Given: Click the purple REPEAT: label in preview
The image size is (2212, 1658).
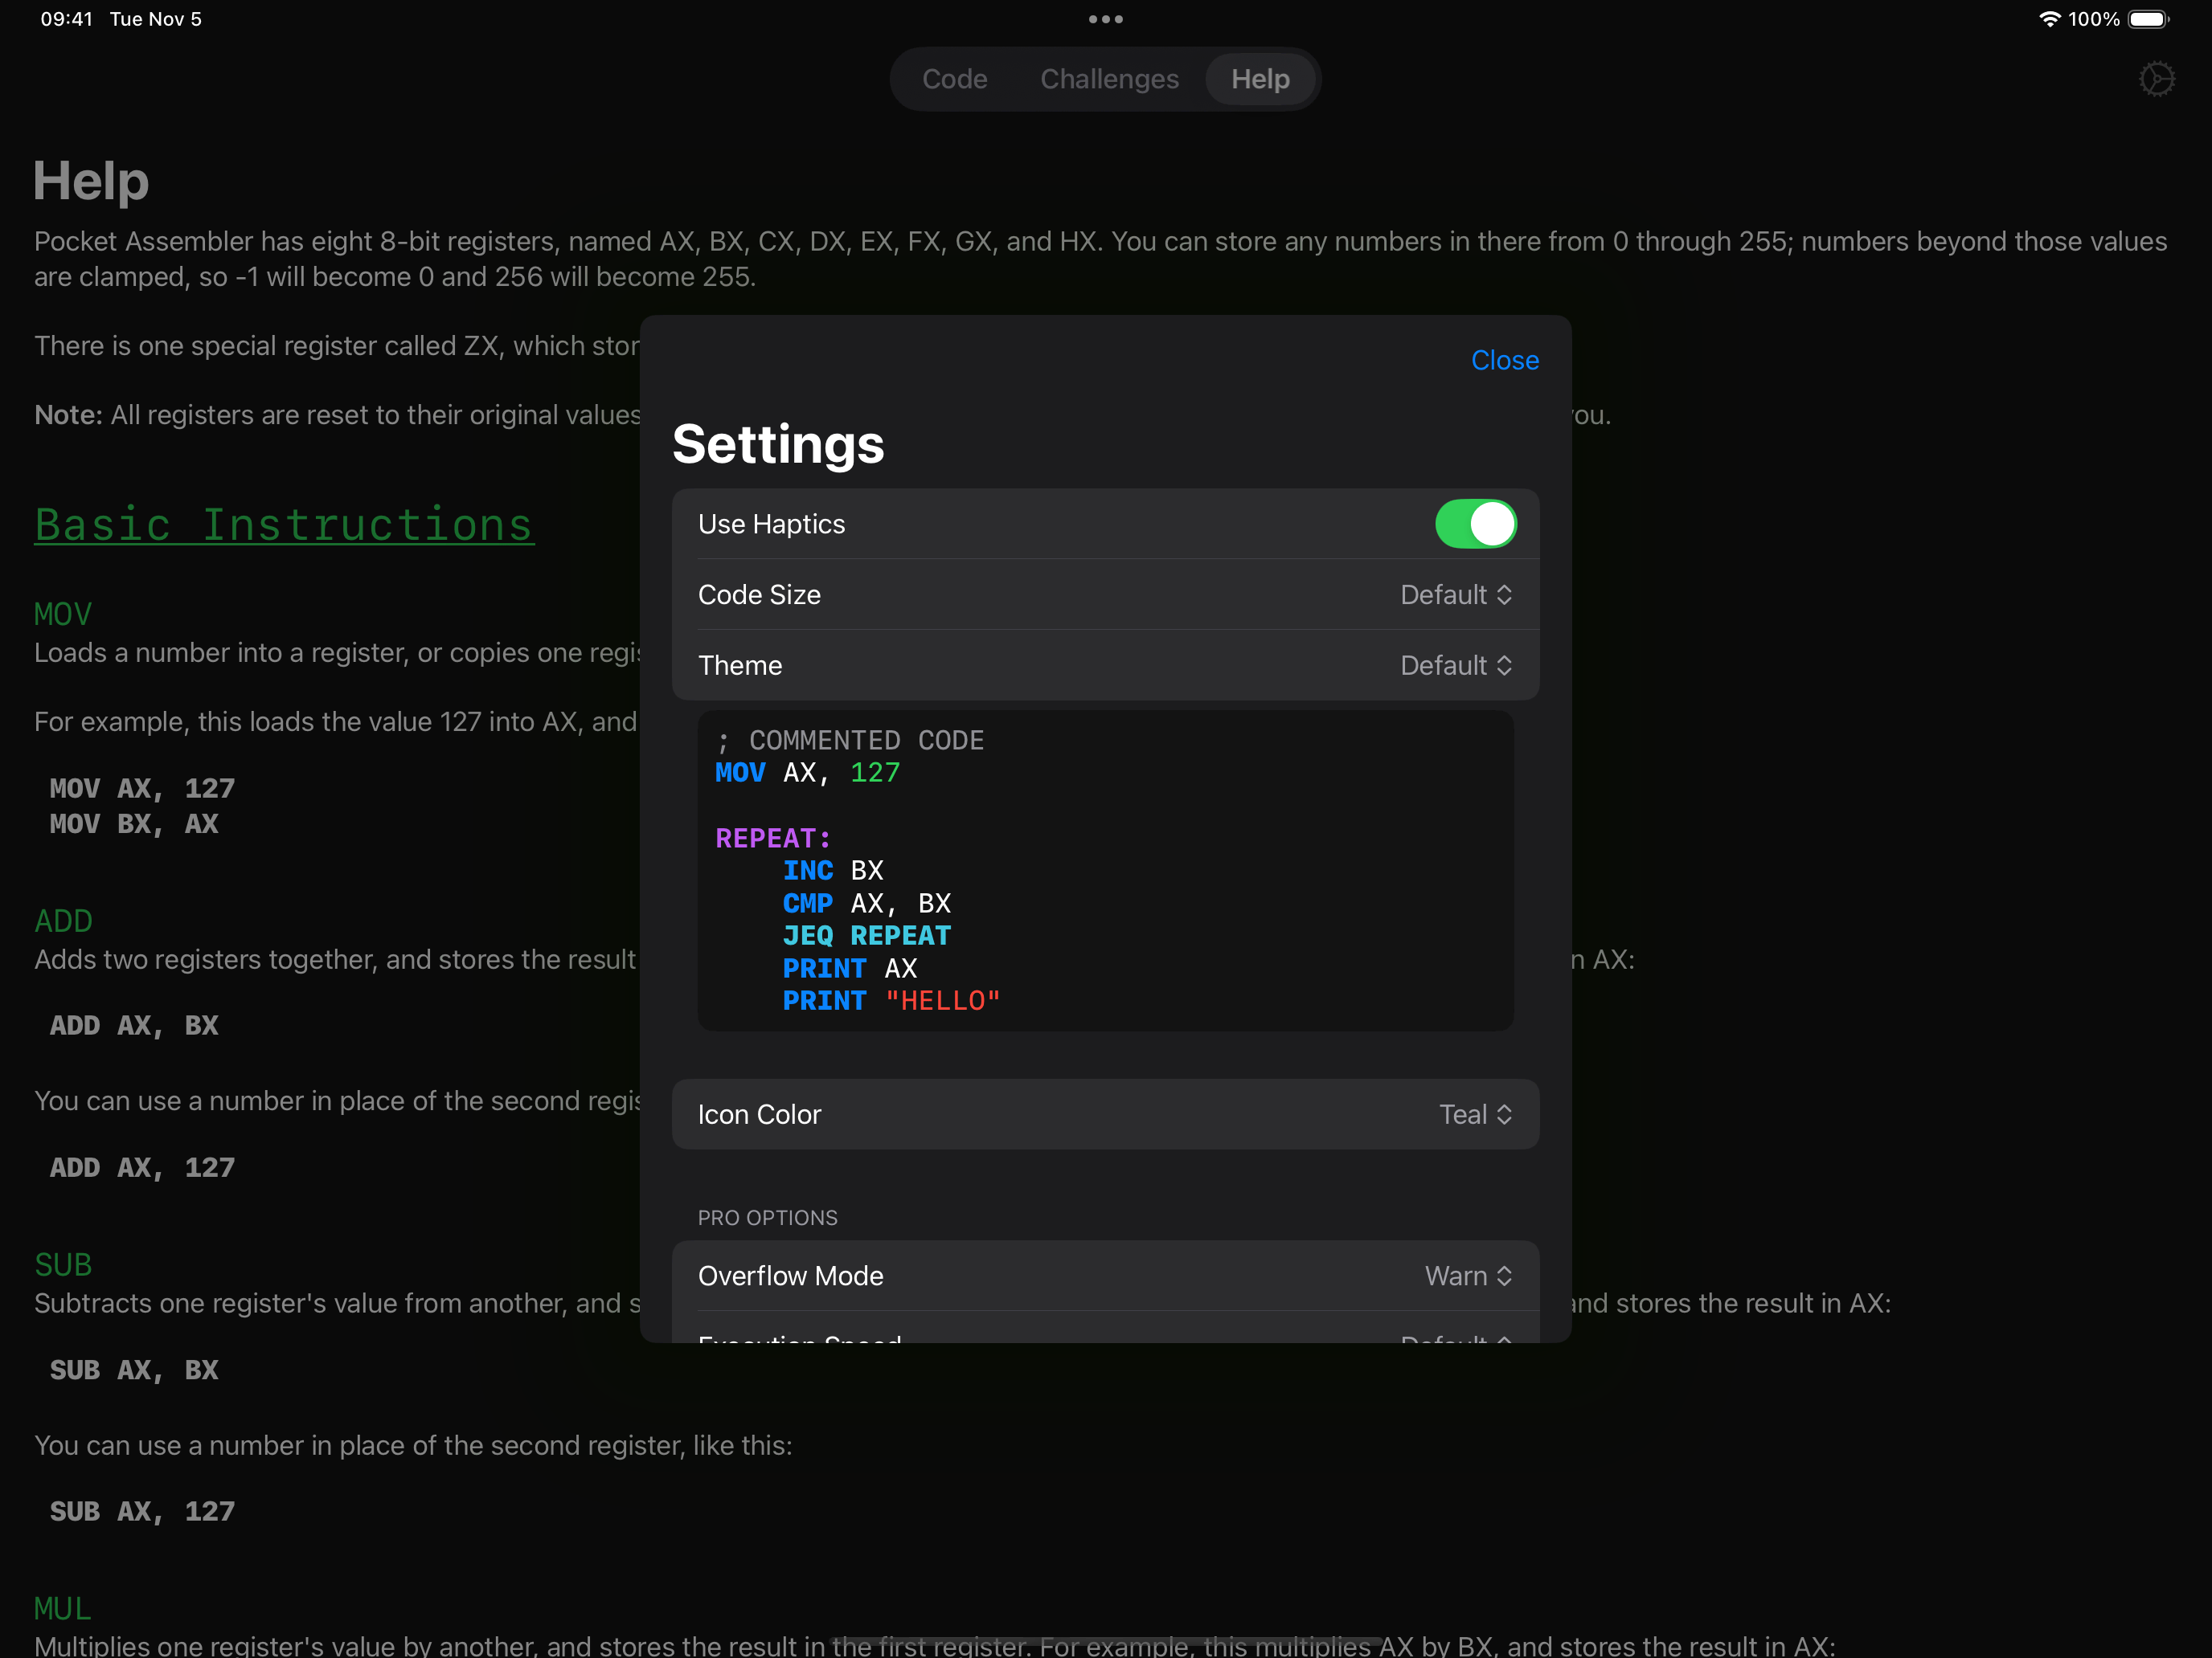Looking at the screenshot, I should pyautogui.click(x=773, y=839).
